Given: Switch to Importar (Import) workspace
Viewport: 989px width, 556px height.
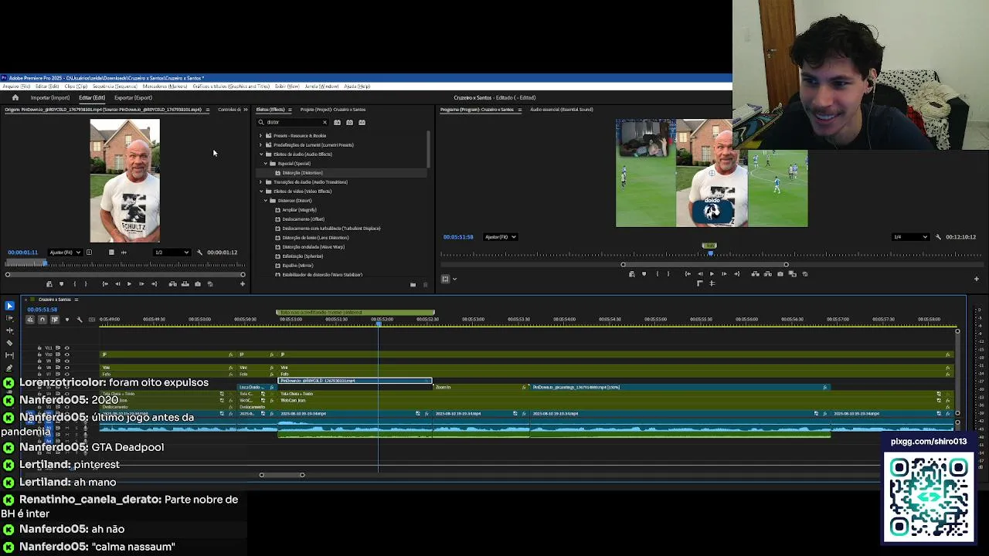Looking at the screenshot, I should (49, 98).
